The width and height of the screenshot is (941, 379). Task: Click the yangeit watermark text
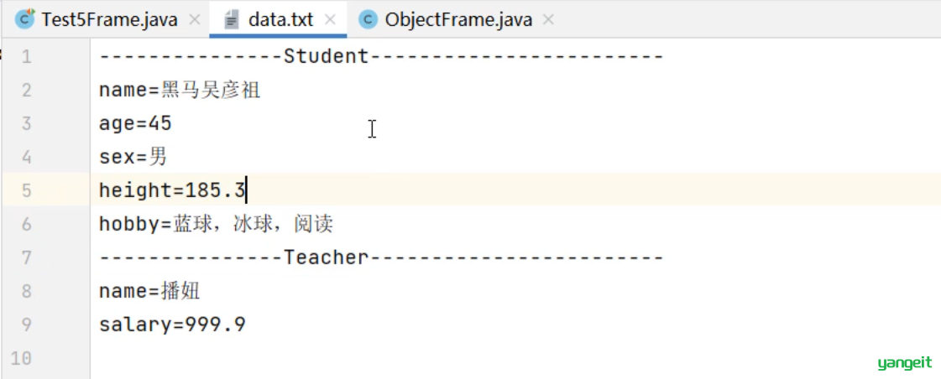coord(904,363)
